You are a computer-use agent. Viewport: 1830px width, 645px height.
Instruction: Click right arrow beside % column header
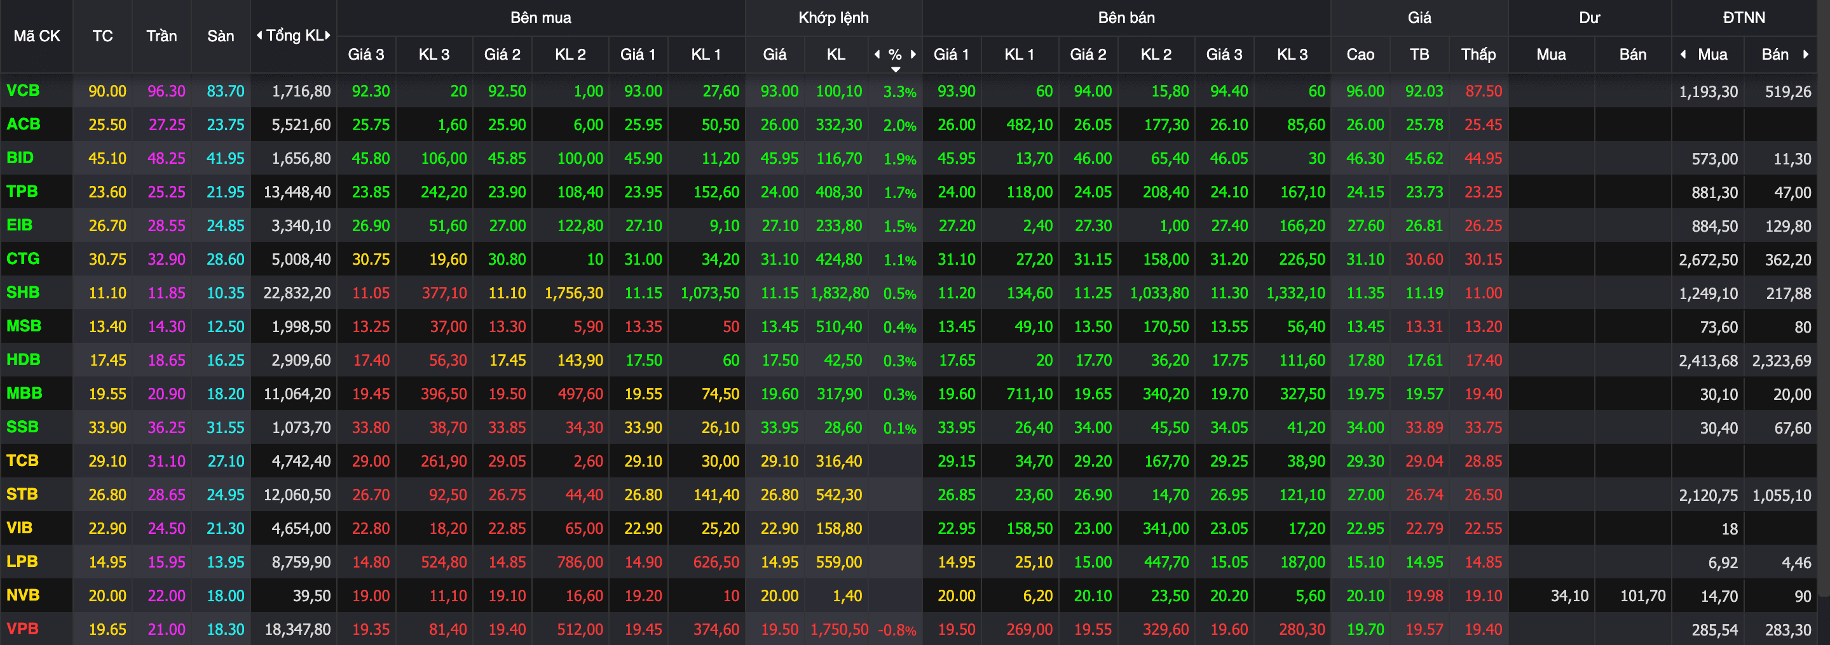click(x=913, y=55)
